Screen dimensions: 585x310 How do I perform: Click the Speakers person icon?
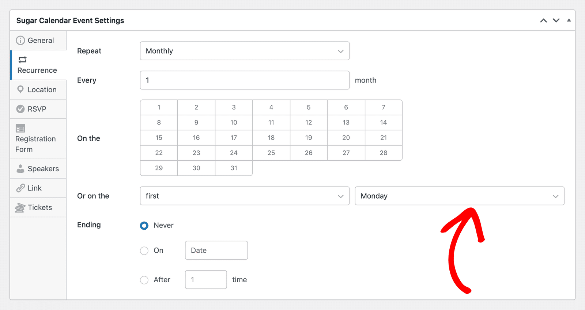pos(20,169)
